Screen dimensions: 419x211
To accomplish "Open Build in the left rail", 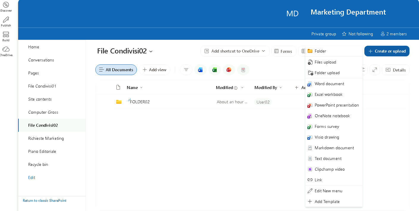I will pyautogui.click(x=6, y=37).
